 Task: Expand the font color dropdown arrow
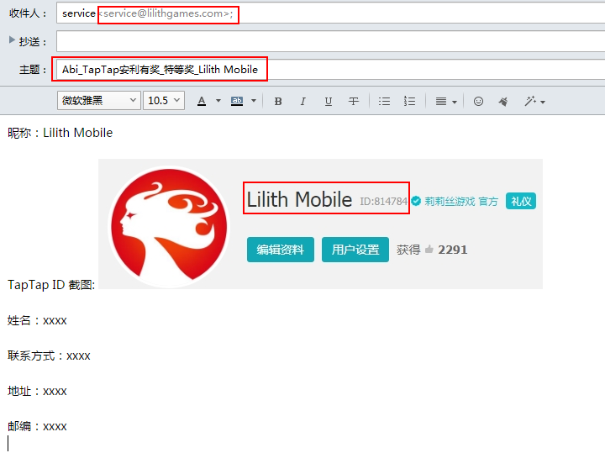point(218,101)
